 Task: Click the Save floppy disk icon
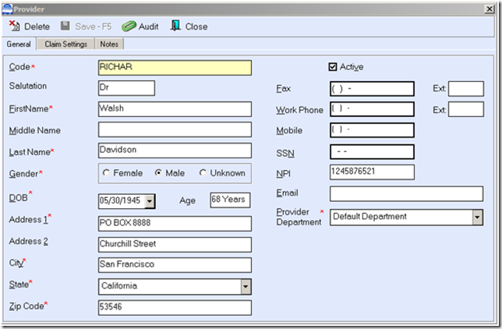65,26
